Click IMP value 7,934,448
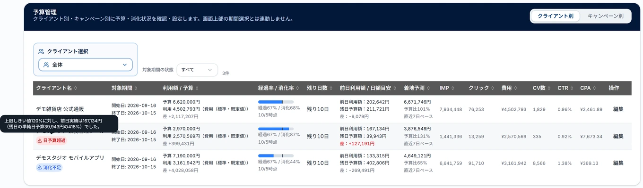The height and width of the screenshot is (188, 643). click(451, 109)
